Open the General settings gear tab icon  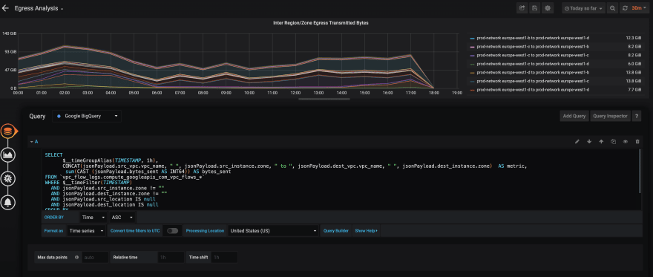(8, 179)
